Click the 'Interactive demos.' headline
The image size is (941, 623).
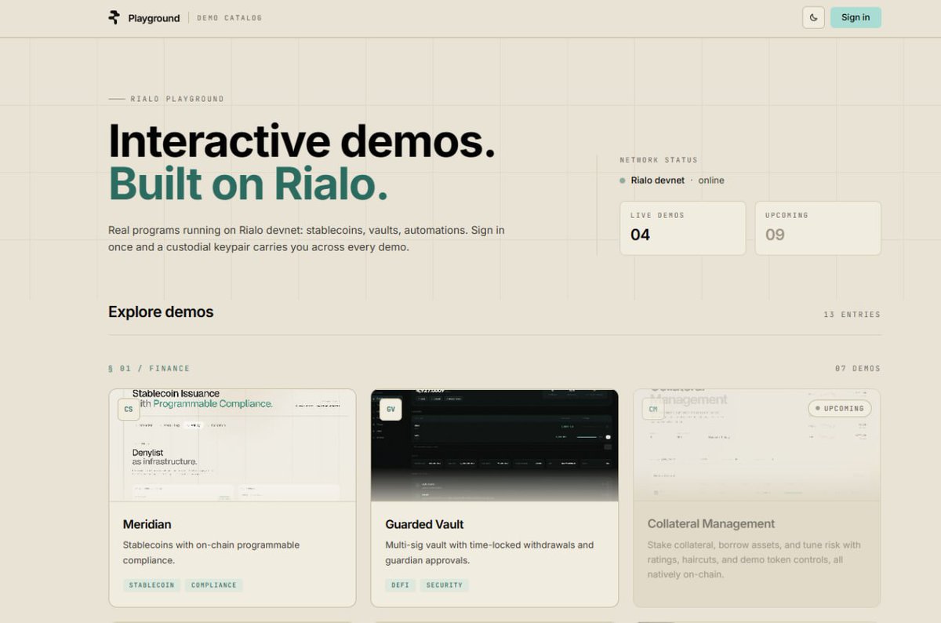click(302, 141)
